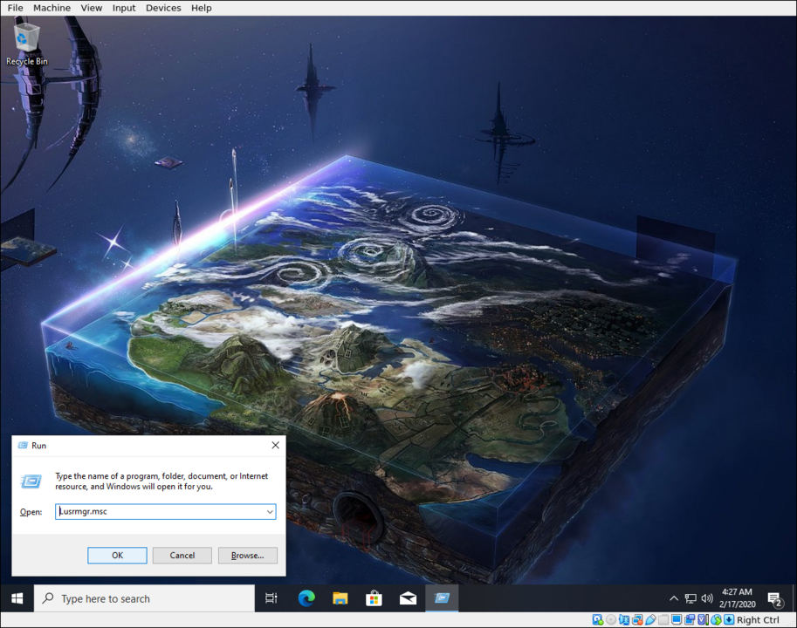Screen dimensions: 797x628
Task: Open the Action Center notifications icon
Action: [775, 599]
